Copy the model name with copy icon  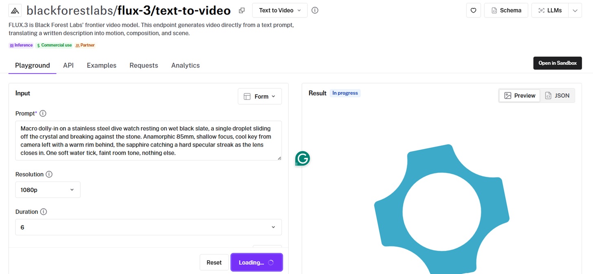coord(242,11)
